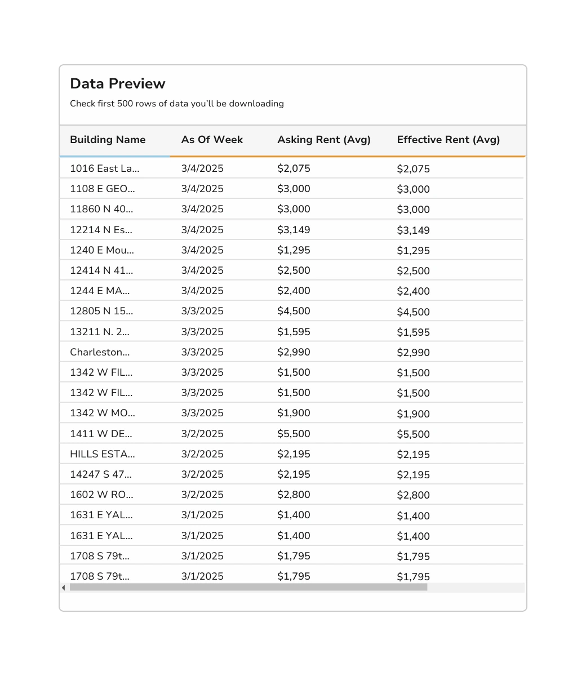Click the Asking Rent (Avg) column header

(x=324, y=140)
